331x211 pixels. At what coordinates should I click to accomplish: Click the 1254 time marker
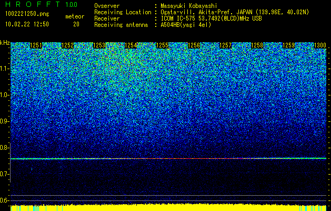[131, 45]
